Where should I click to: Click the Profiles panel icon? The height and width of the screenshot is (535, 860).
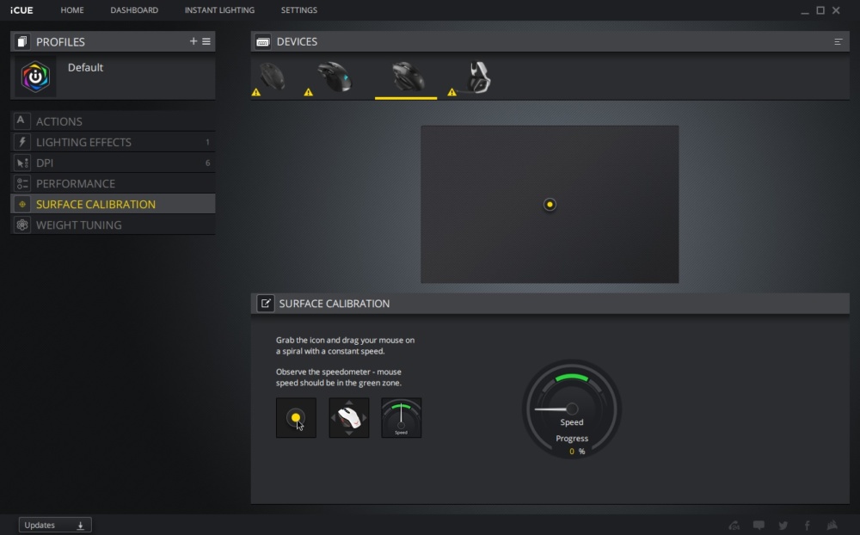[22, 41]
